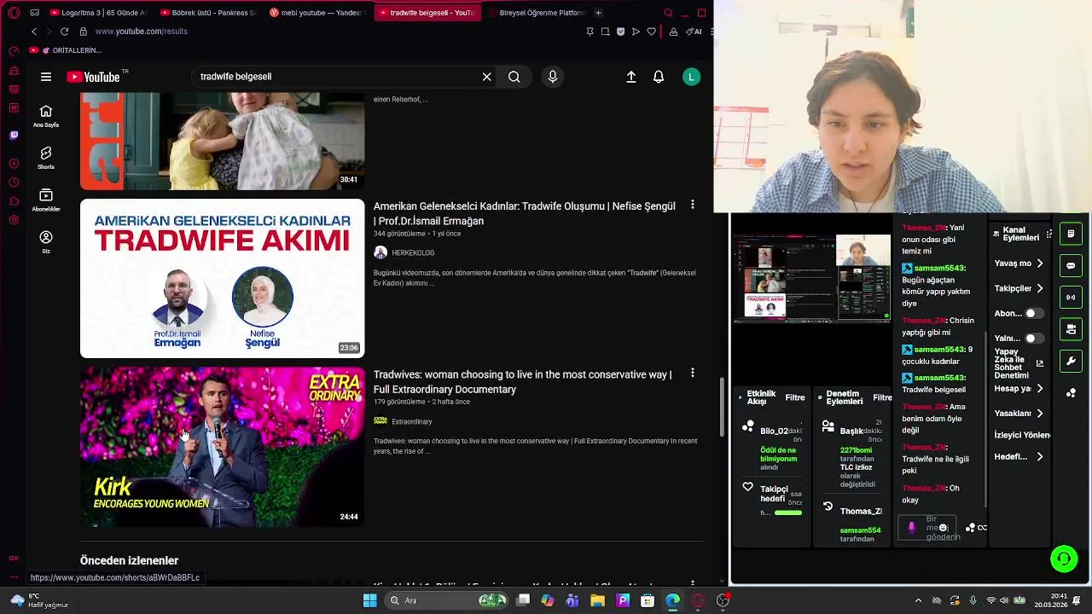This screenshot has width=1092, height=614.
Task: Open a new browser tab
Action: 598,13
